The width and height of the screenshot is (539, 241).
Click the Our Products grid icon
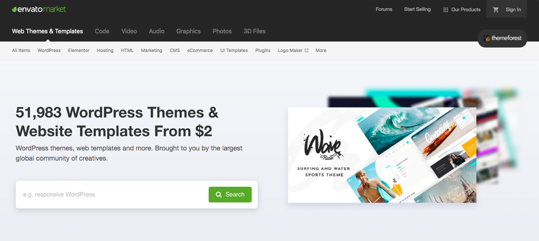point(445,10)
